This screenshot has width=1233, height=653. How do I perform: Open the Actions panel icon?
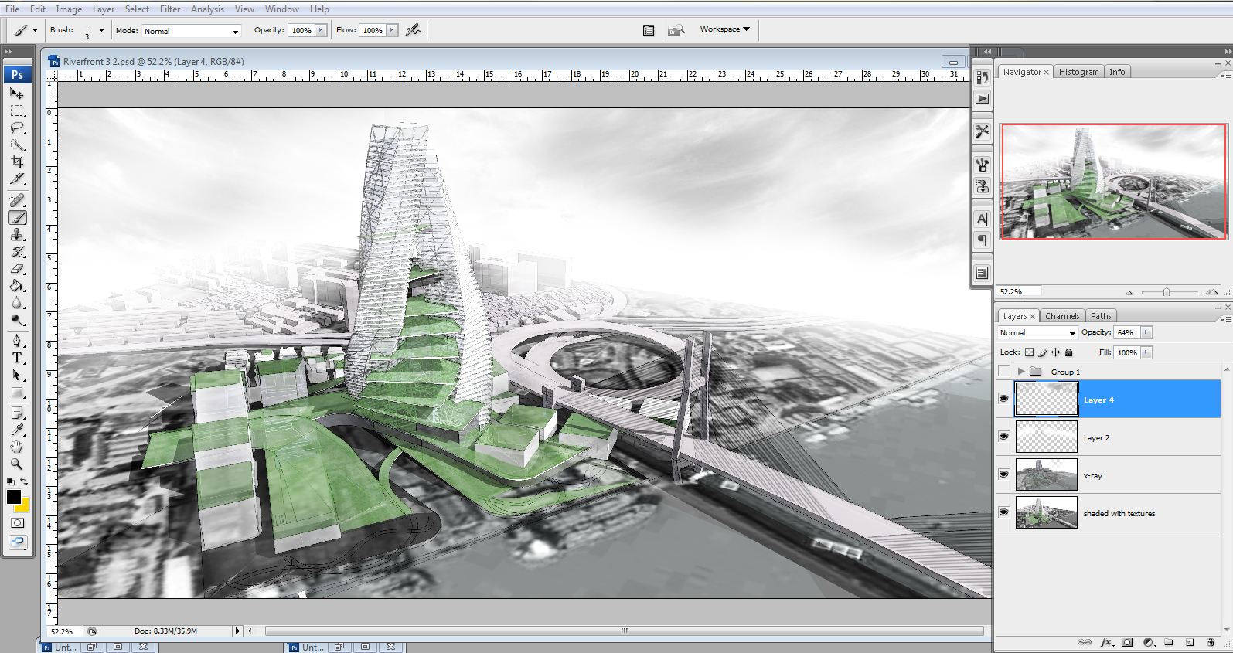click(982, 99)
